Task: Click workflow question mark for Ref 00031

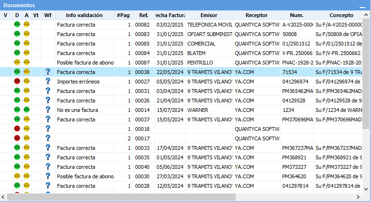Action: pyautogui.click(x=48, y=91)
